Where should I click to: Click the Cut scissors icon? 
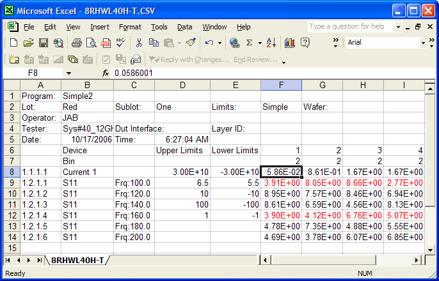coord(139,43)
